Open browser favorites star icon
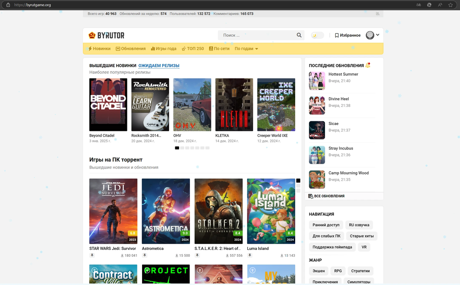This screenshot has height=285, width=460. click(450, 5)
